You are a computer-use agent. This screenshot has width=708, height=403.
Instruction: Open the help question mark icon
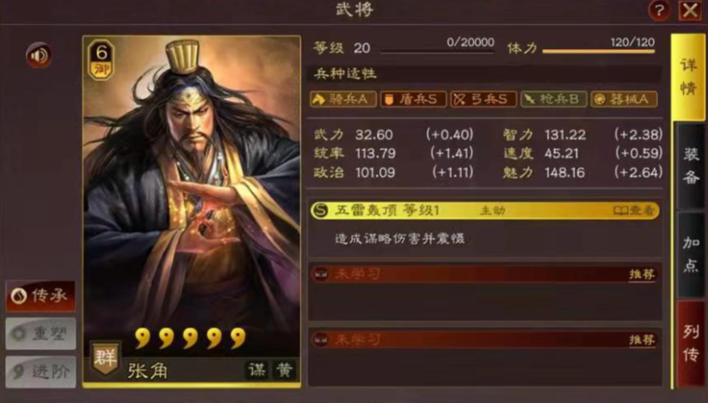pyautogui.click(x=659, y=10)
